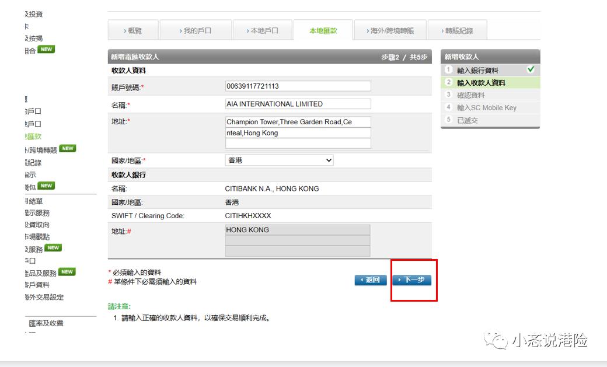Open 結單 sidebar link

[x=34, y=201]
